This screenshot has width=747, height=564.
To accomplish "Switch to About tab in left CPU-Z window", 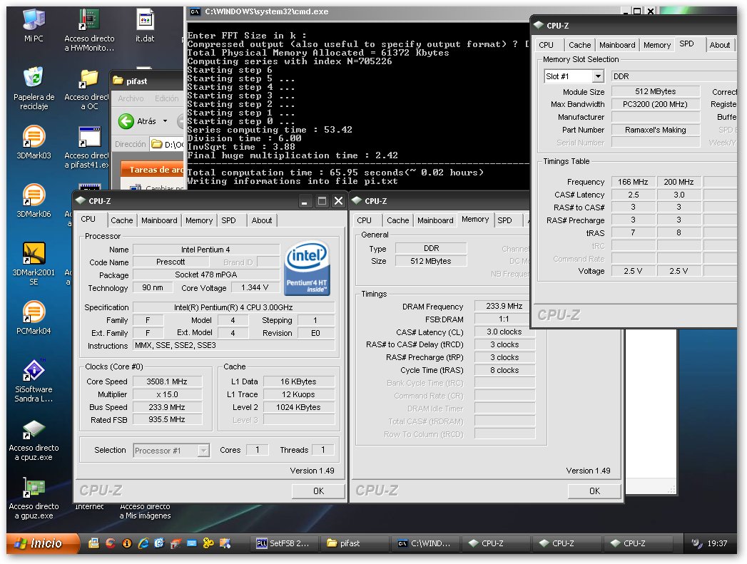I will click(262, 220).
